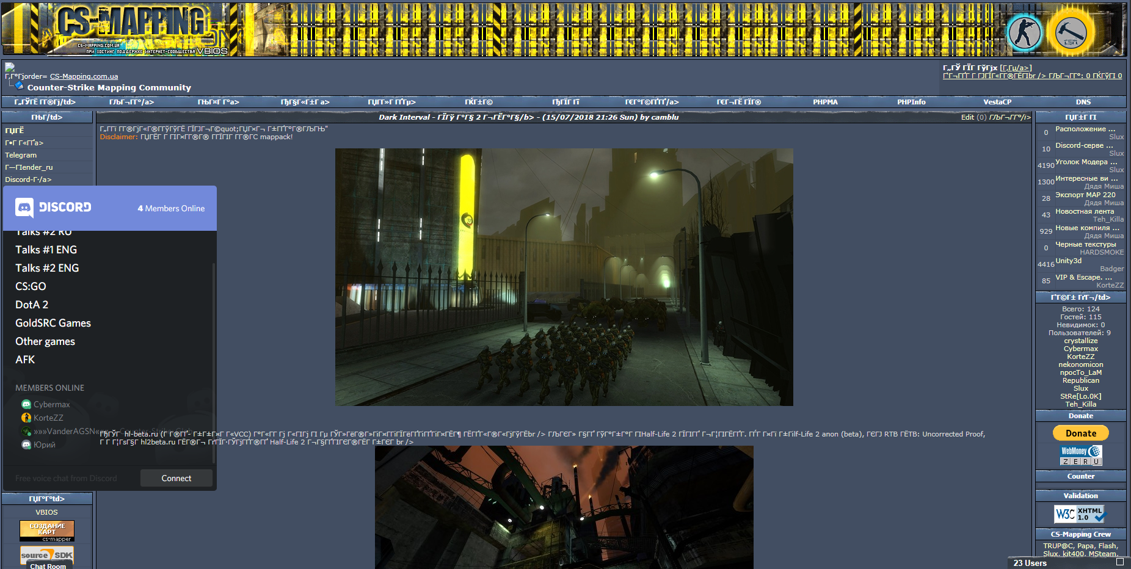Image resolution: width=1131 pixels, height=569 pixels.
Task: Open the Dark Interval street screenshot with soldiers
Action: 564,277
